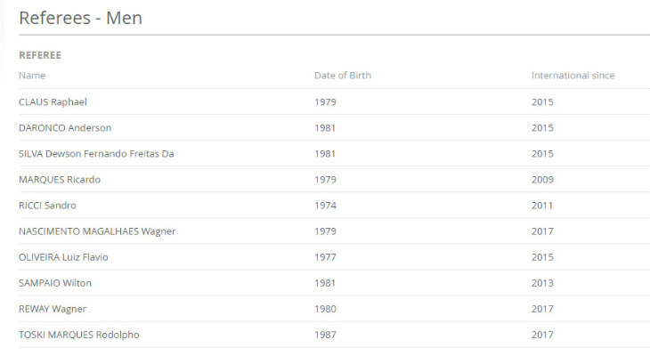The height and width of the screenshot is (356, 650).
Task: Click international year 2011 for Ricci Sandro
Action: click(x=542, y=205)
